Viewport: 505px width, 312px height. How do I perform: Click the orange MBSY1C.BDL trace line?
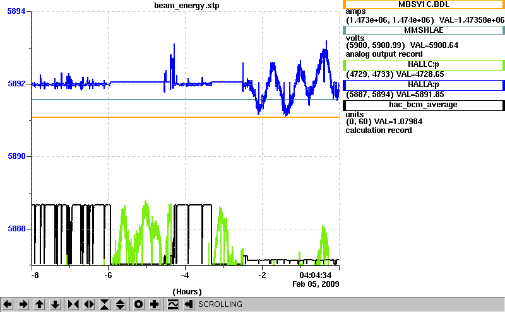tap(185, 117)
